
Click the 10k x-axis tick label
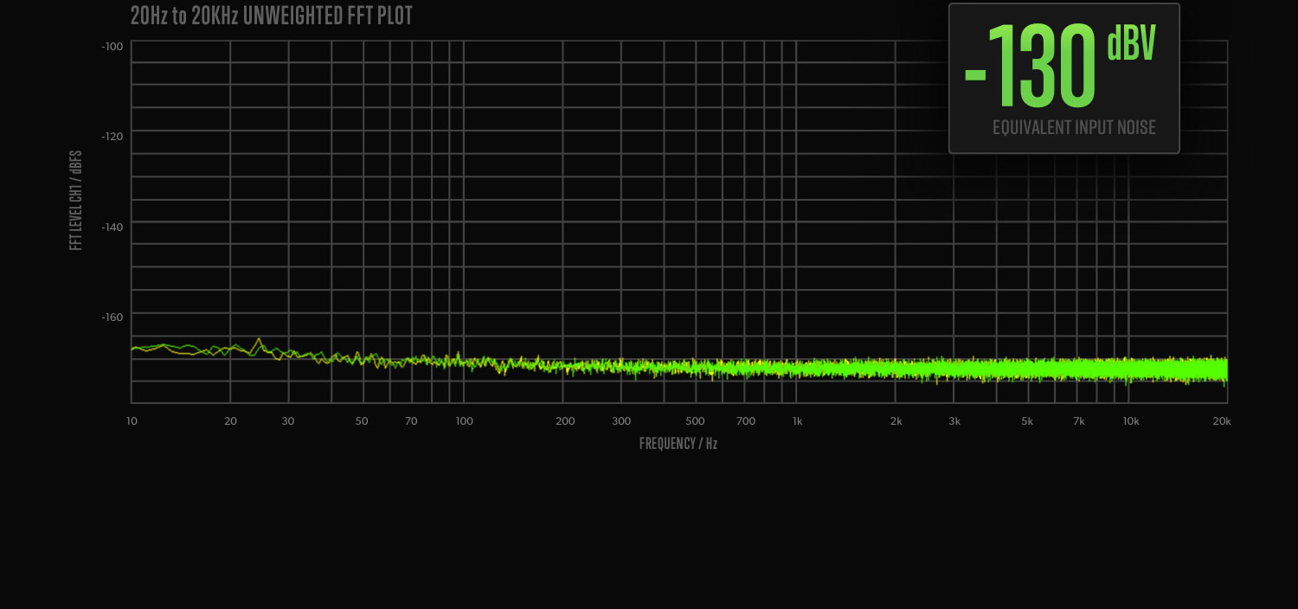(x=1130, y=421)
